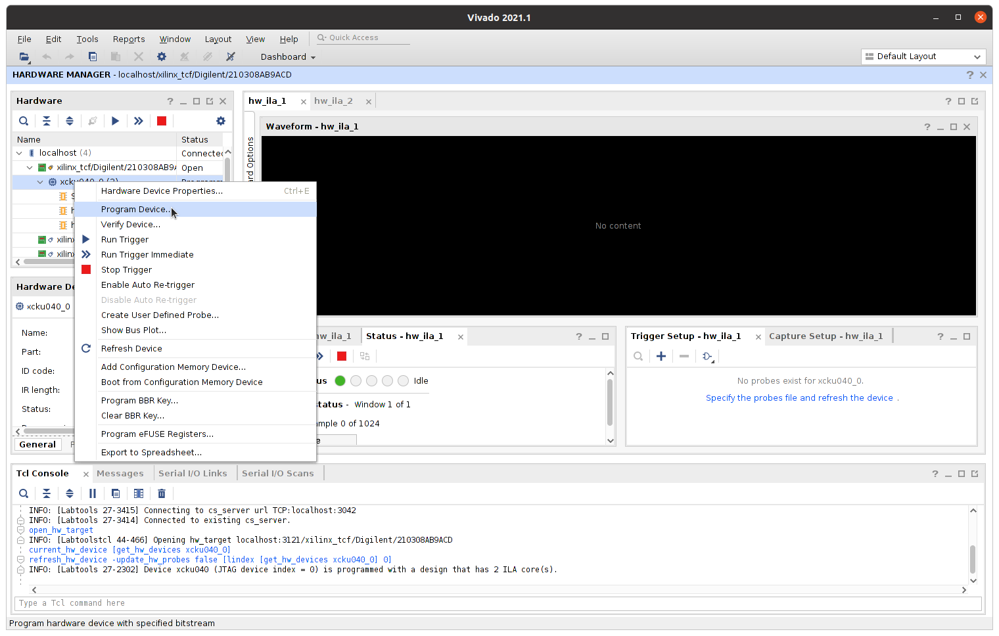
Task: Select Add Configuration Memory Device...
Action: (196, 367)
